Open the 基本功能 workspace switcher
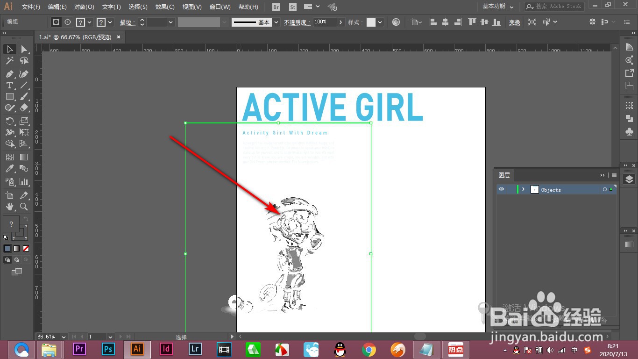Viewport: 638px width, 359px height. [498, 7]
